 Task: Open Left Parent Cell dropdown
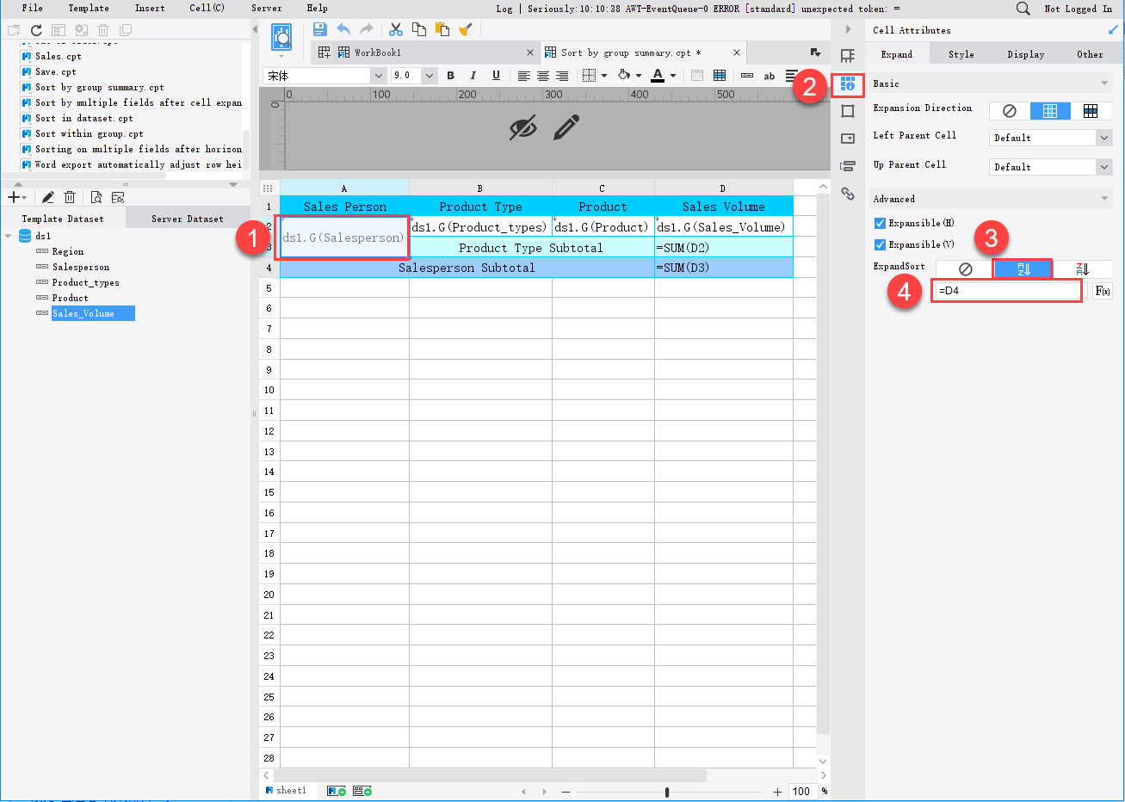(x=1104, y=138)
